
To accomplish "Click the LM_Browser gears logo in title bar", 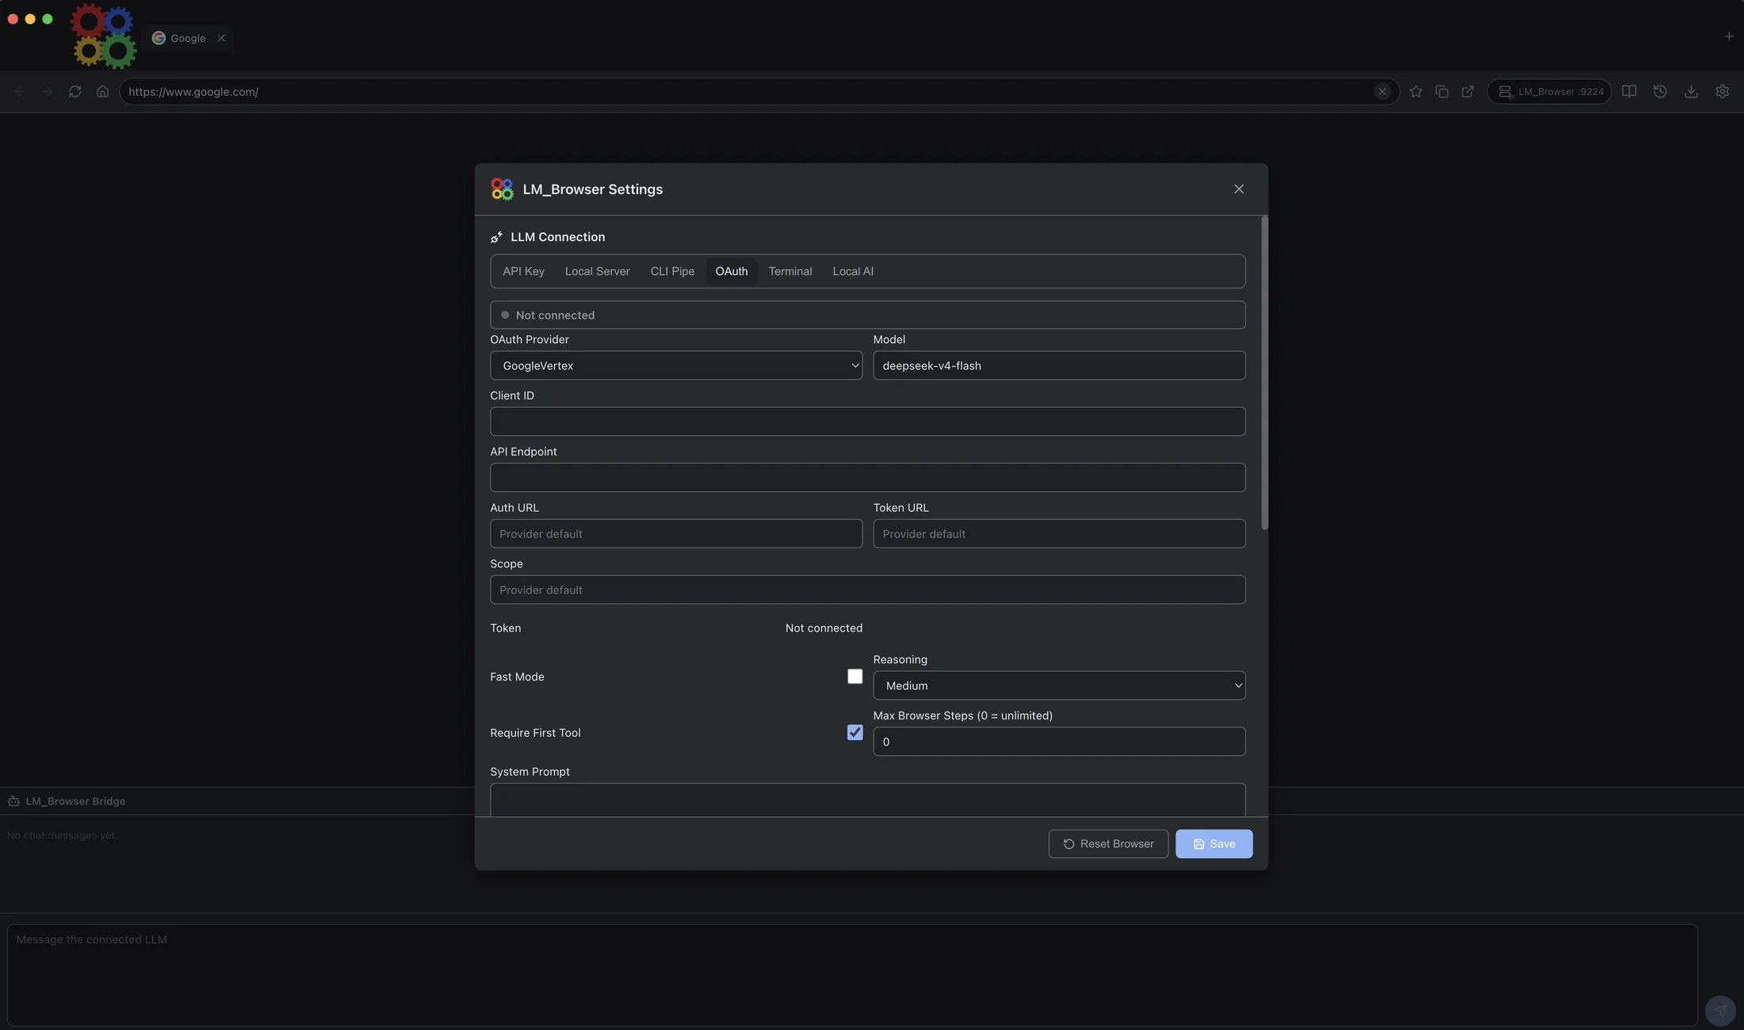I will (x=104, y=36).
